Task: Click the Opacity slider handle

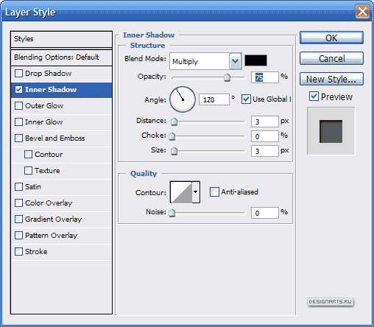Action: [x=227, y=77]
